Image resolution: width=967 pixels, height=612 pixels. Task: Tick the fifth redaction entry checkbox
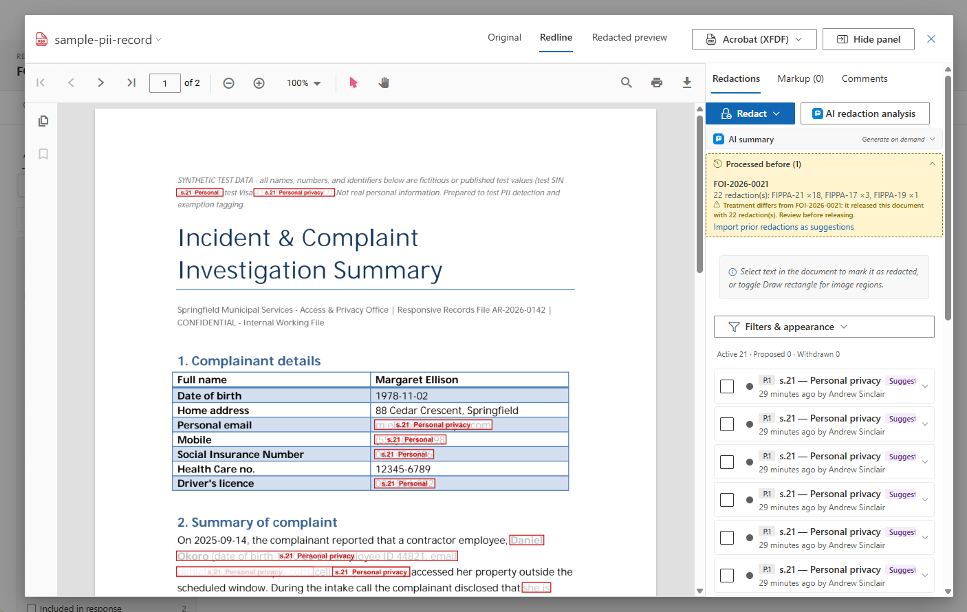coord(727,538)
